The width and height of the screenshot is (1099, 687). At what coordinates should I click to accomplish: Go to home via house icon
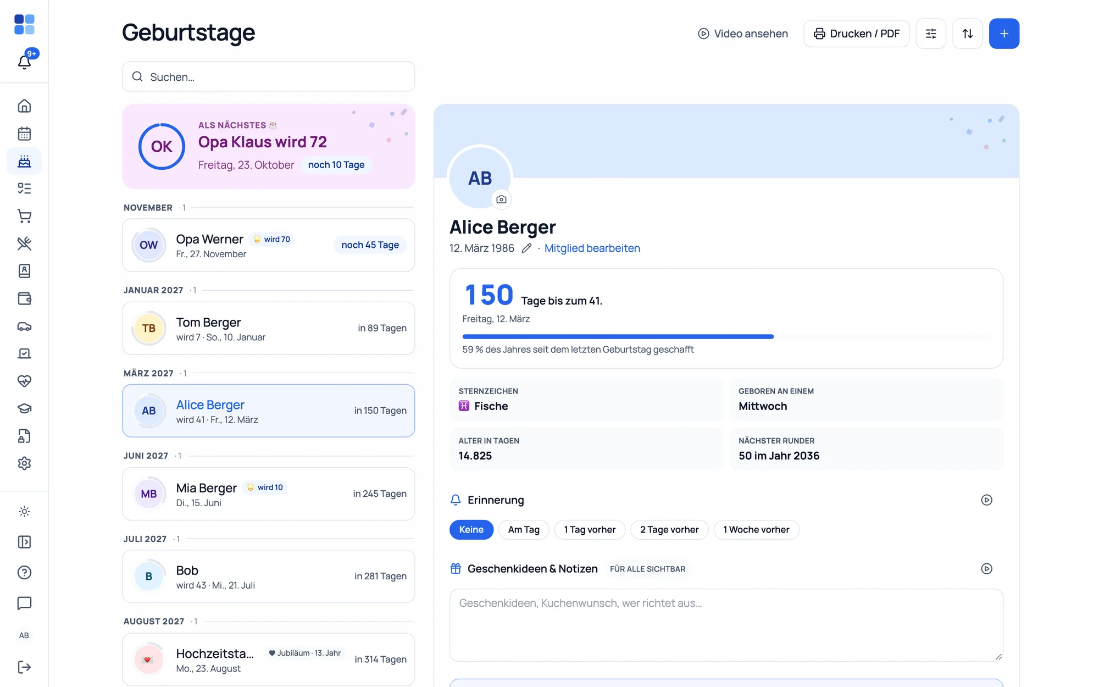[24, 106]
